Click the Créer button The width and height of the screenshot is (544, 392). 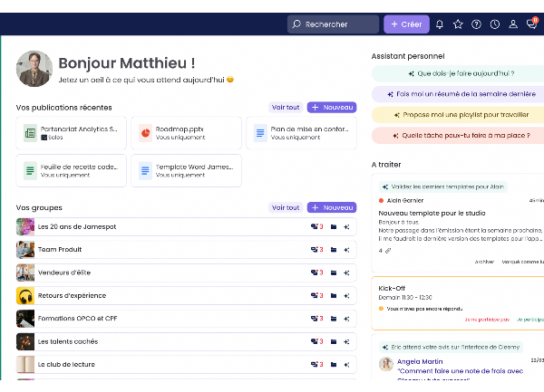pos(406,24)
